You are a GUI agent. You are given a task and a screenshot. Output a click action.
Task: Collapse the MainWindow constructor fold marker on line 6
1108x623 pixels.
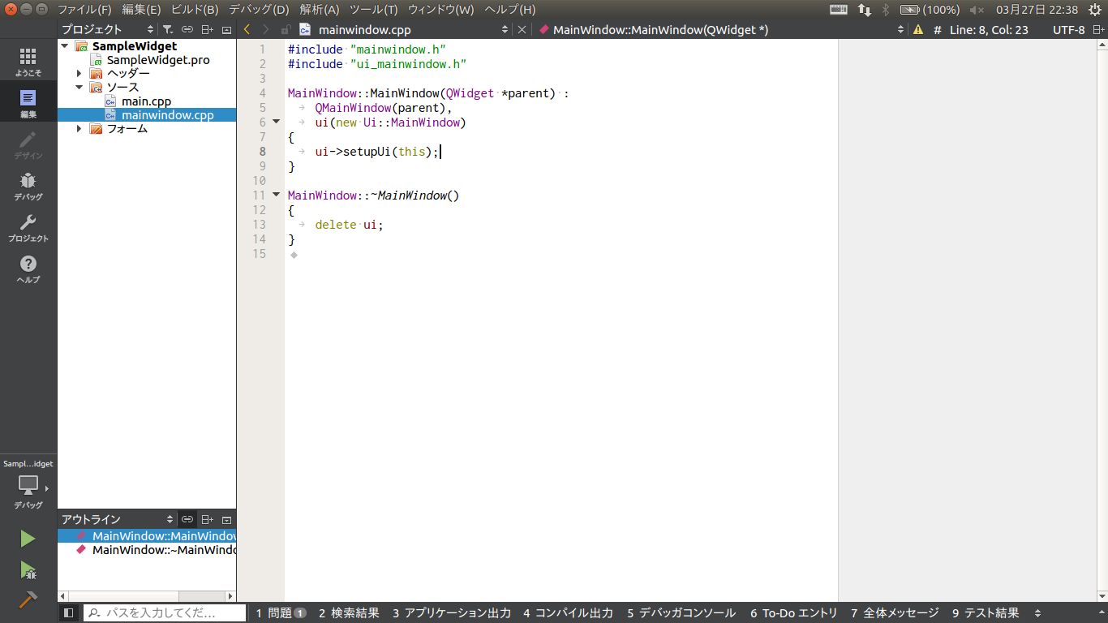276,122
